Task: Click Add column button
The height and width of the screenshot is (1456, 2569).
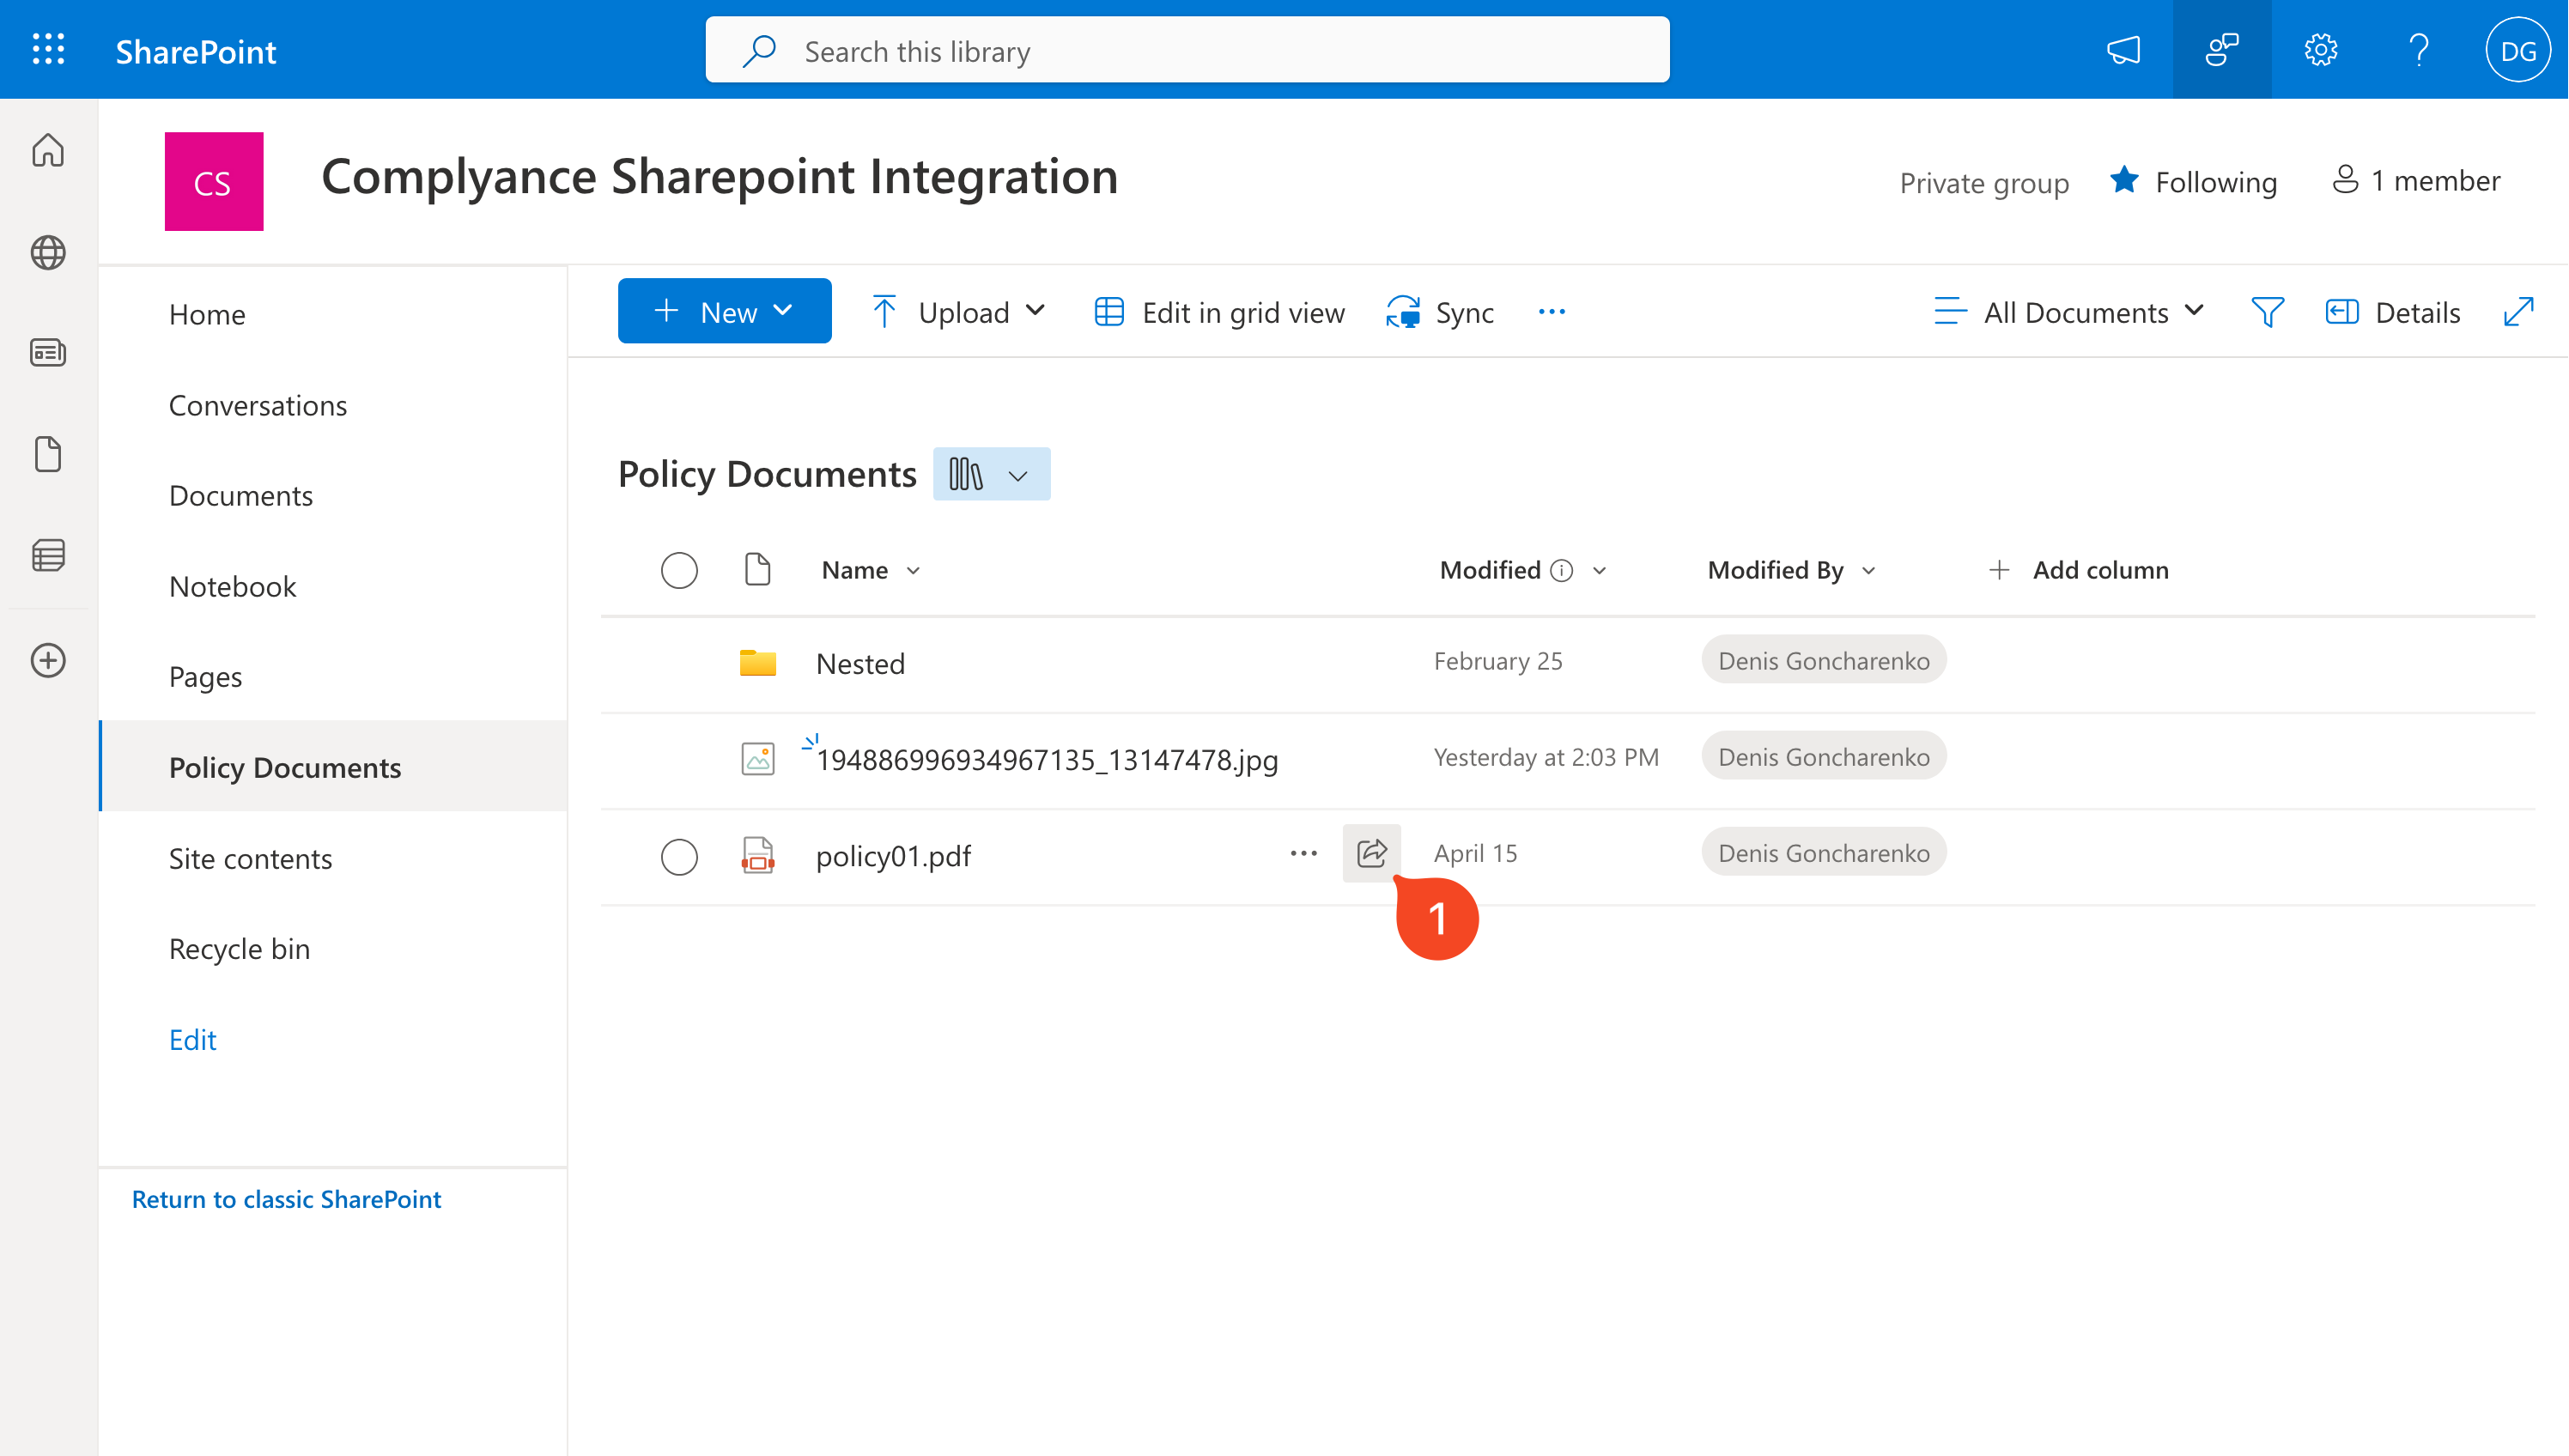Action: click(x=2078, y=570)
